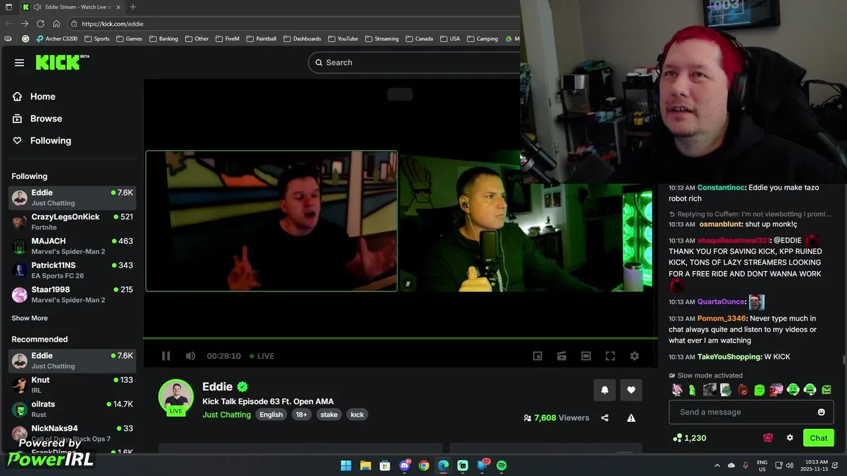Click the browser home button

(56, 24)
